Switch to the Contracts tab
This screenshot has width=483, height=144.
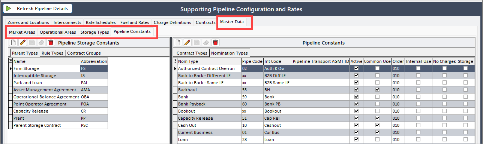(205, 22)
